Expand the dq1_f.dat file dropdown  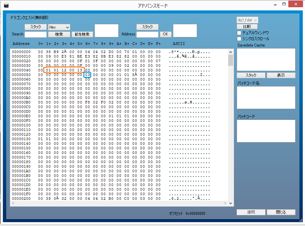tap(247, 20)
